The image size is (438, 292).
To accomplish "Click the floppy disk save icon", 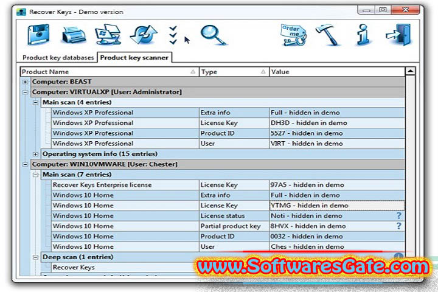I will (38, 35).
